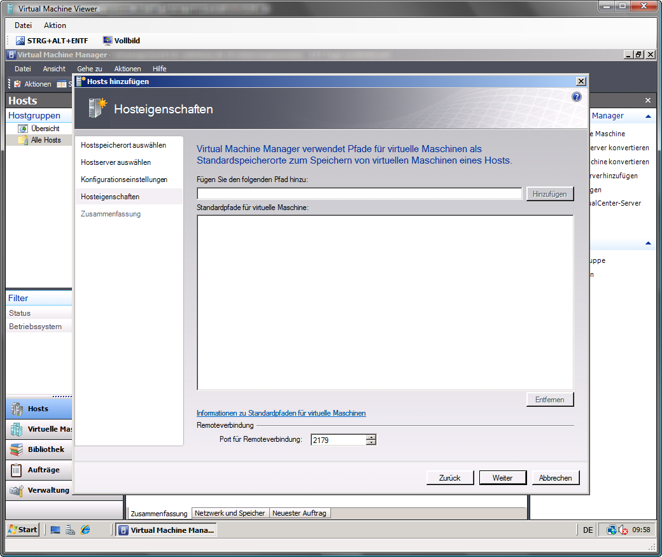This screenshot has height=557, width=662.
Task: Open the Hilfe menu
Action: click(x=160, y=69)
